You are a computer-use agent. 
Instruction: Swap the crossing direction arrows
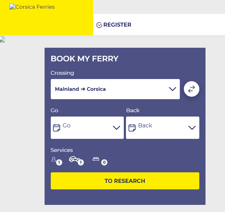(x=192, y=89)
